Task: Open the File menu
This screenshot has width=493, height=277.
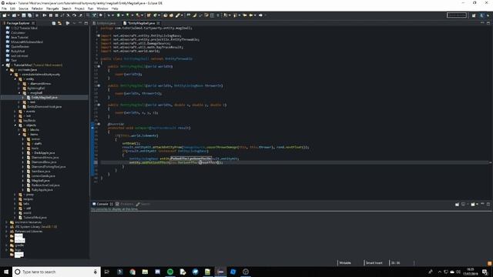Action: click(x=4, y=8)
